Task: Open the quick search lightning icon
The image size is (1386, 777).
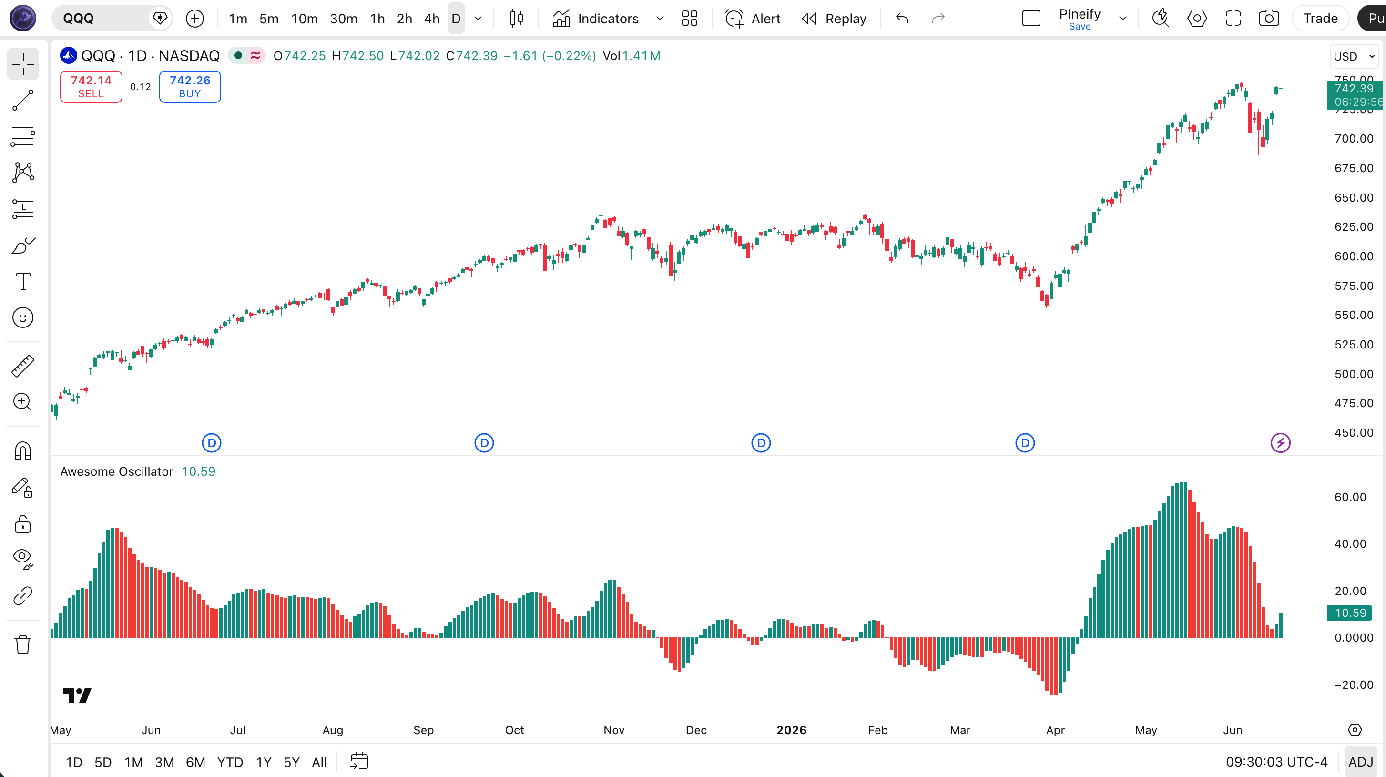Action: click(x=1161, y=19)
